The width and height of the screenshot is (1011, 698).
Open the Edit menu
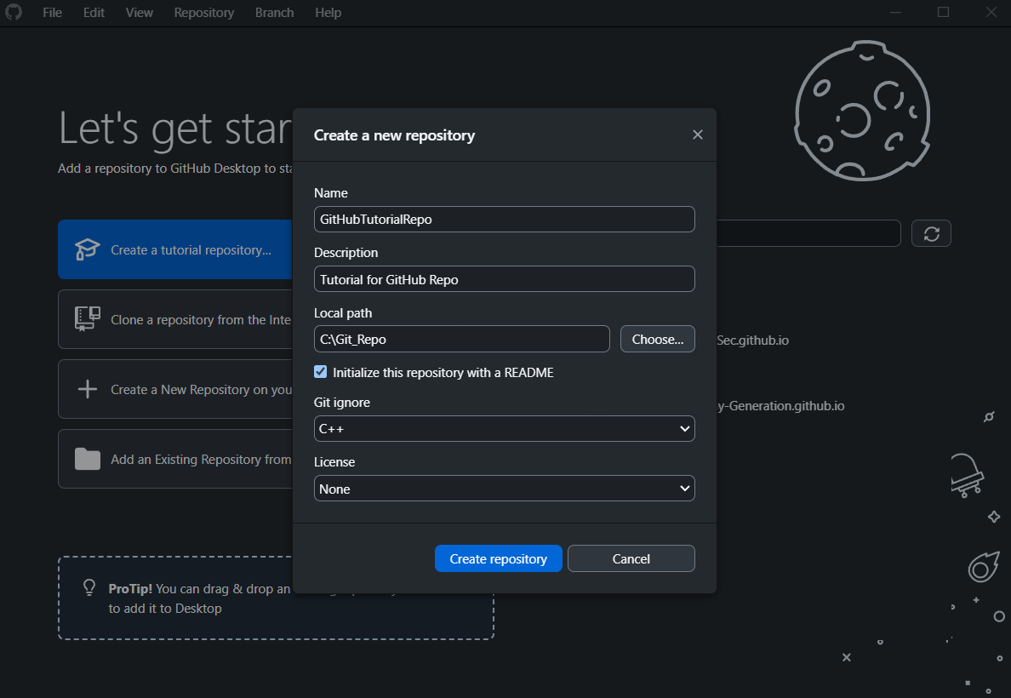[x=94, y=12]
